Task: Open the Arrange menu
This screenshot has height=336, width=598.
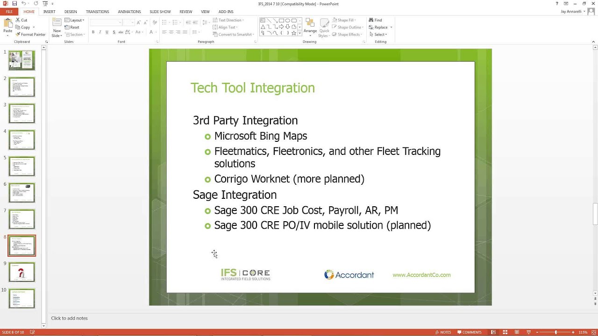Action: coord(310,27)
